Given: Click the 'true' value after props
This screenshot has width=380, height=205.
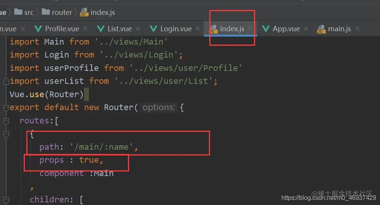Looking at the screenshot, I should coord(89,160).
